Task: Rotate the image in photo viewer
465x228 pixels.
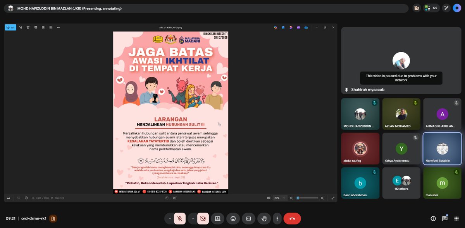Action: [20, 27]
